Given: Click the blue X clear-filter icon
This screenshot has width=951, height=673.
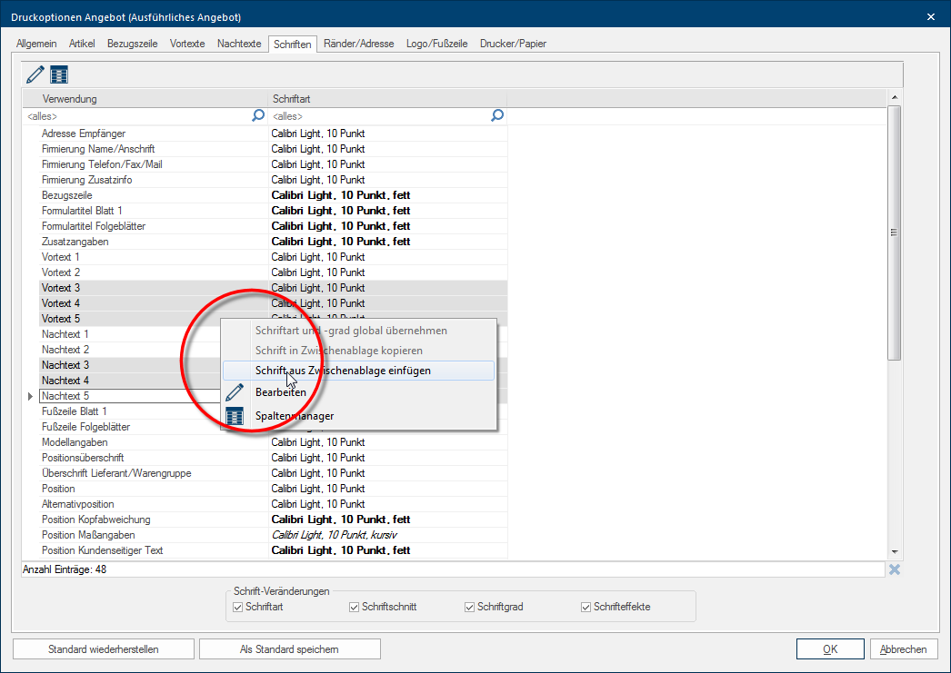Looking at the screenshot, I should (895, 569).
